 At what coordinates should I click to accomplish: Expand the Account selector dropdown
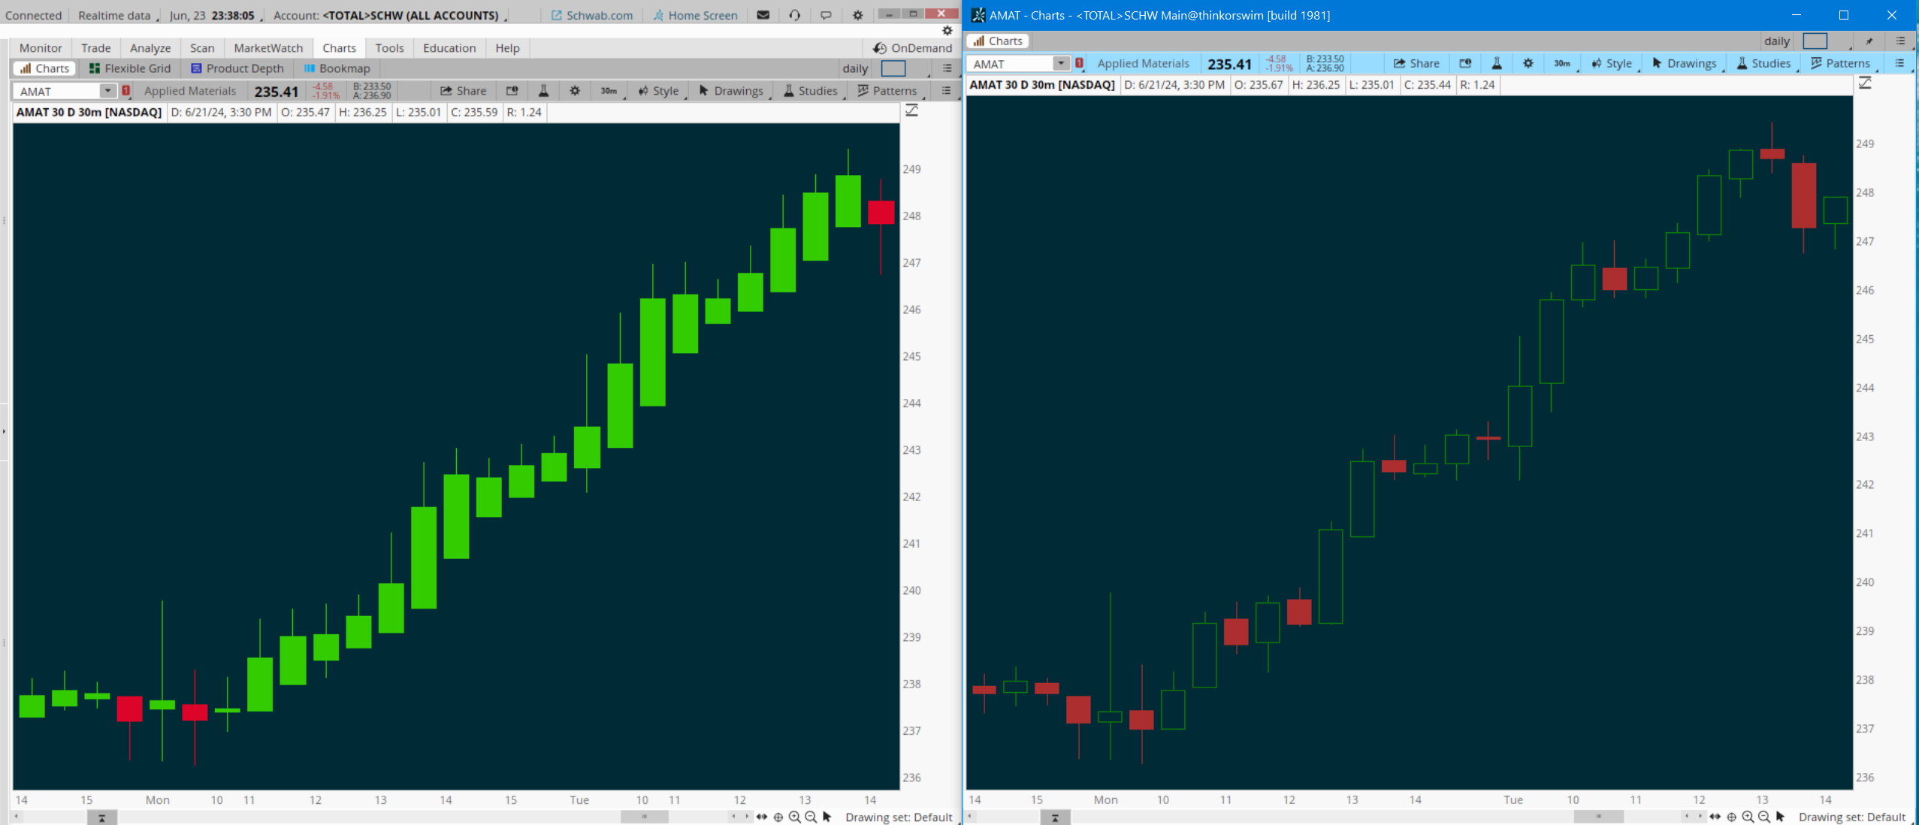(390, 15)
